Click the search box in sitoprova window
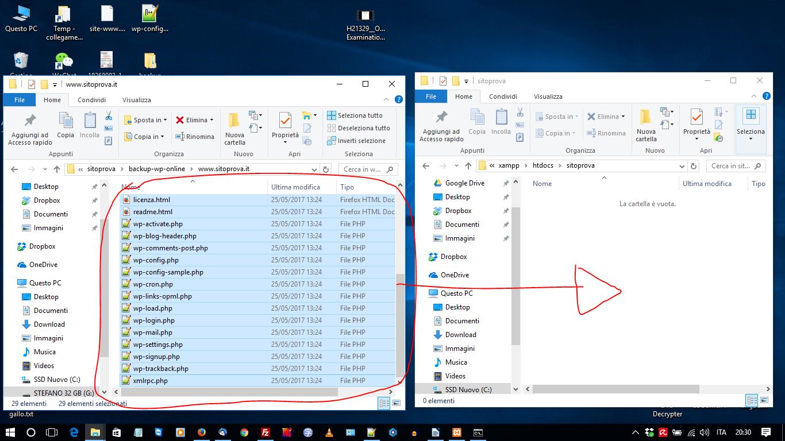The width and height of the screenshot is (785, 441). pyautogui.click(x=736, y=166)
